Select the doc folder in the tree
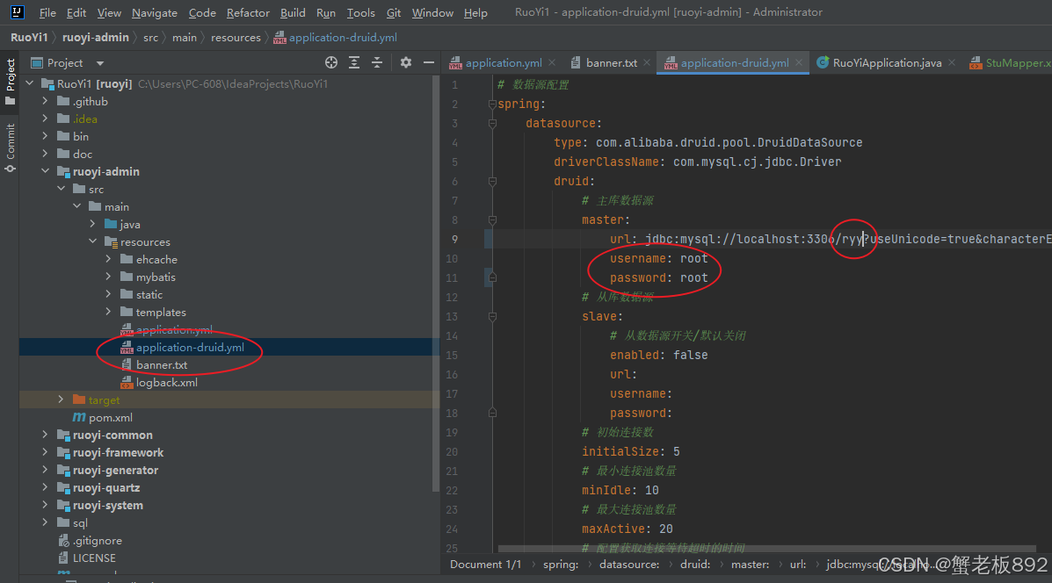This screenshot has width=1052, height=583. click(82, 154)
